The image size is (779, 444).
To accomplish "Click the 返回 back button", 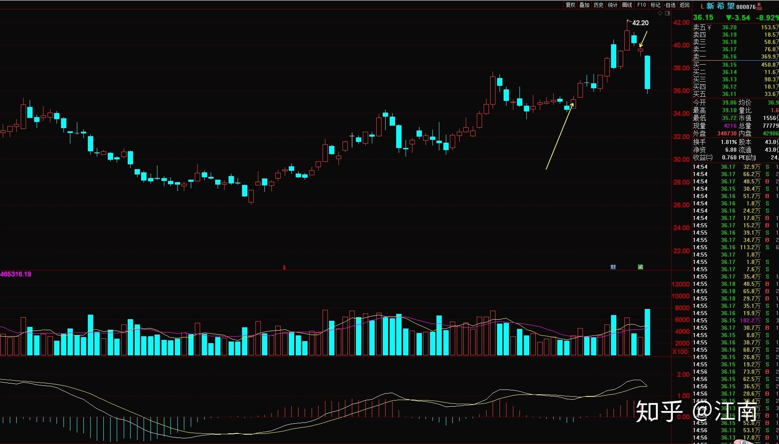I will [x=685, y=5].
